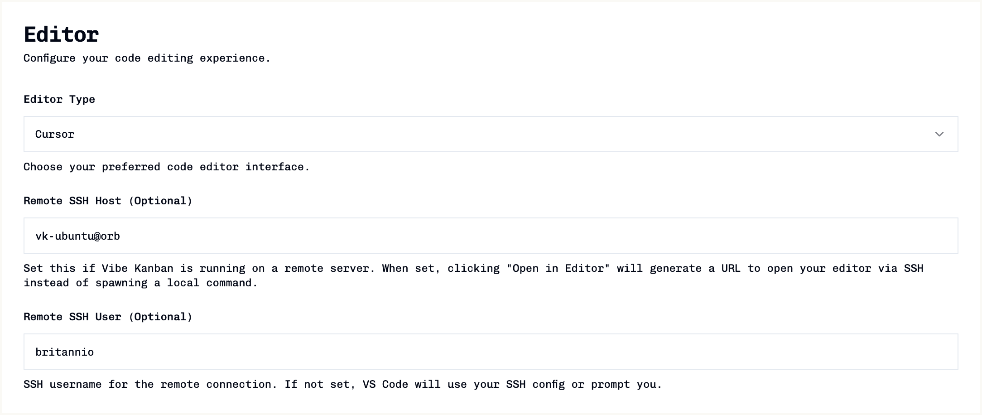This screenshot has width=982, height=415.
Task: Click the Open in Editor mention in the hint
Action: [558, 268]
